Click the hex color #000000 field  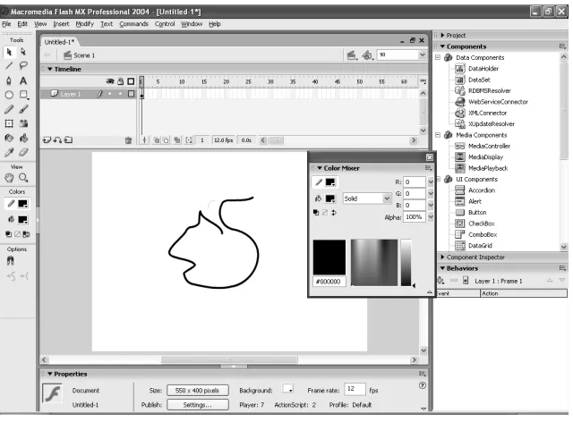click(329, 282)
